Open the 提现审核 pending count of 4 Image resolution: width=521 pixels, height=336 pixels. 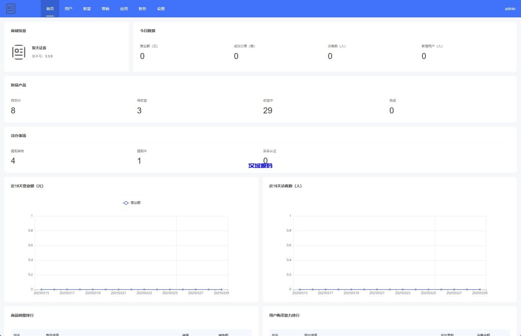click(13, 161)
